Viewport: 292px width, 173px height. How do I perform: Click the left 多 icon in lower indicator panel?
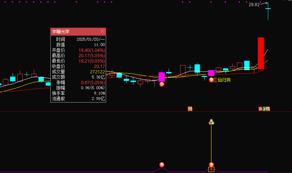tap(162, 165)
